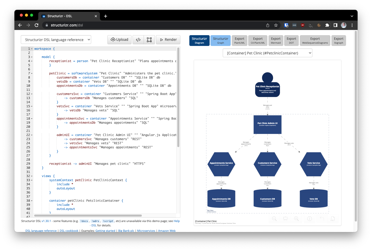Click the source code brackets icon button
372x251 pixels.
[x=138, y=40]
